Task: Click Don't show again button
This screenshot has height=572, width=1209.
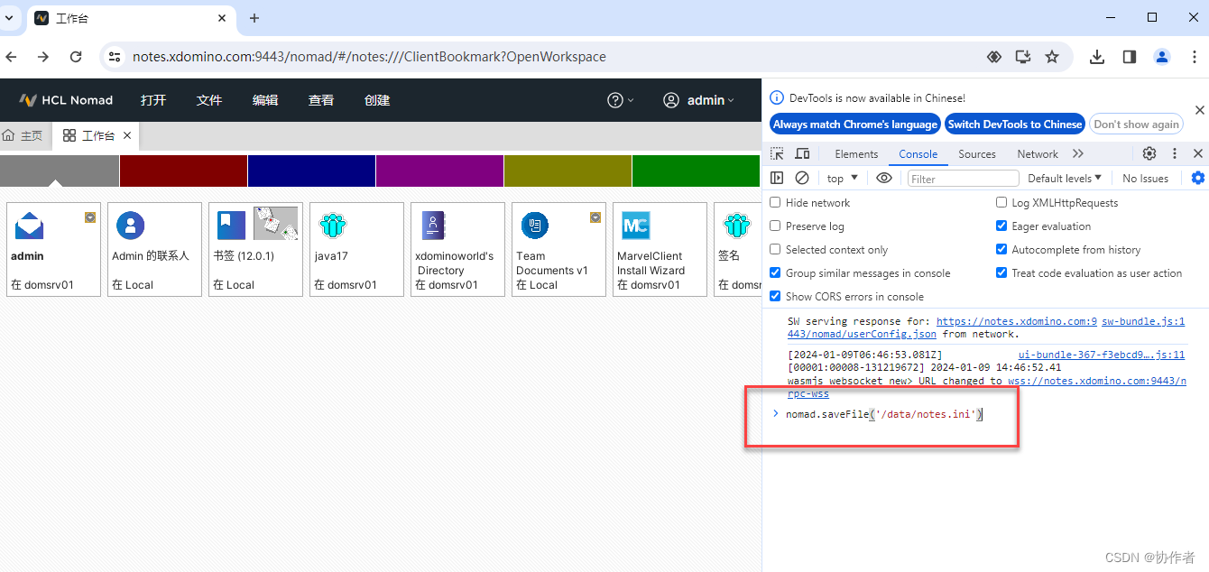Action: [1136, 125]
